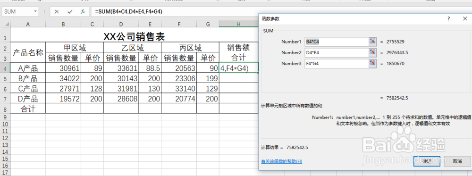Click cell with value 34022
This screenshot has height=176, width=472.
point(63,78)
